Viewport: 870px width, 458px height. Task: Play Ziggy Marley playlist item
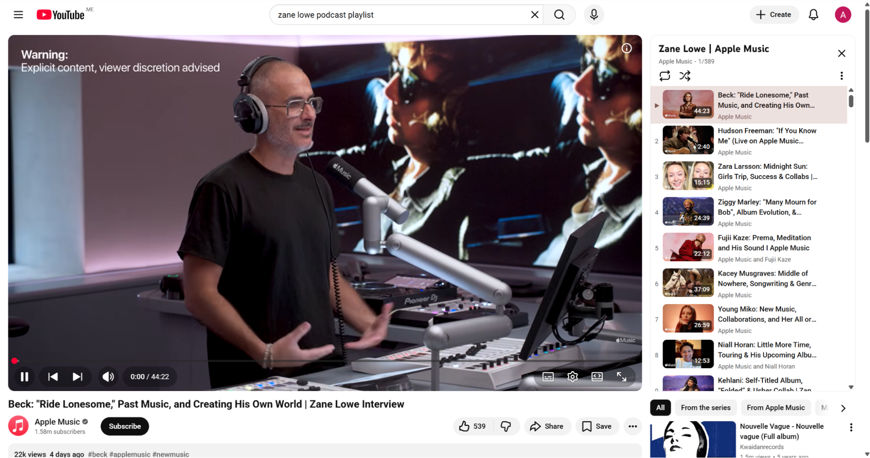coord(749,212)
